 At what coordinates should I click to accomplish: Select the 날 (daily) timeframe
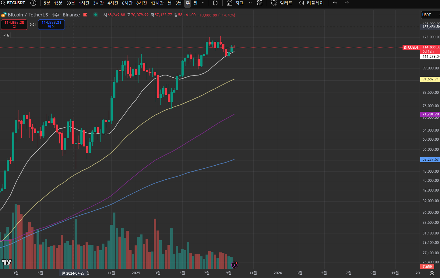[170, 3]
